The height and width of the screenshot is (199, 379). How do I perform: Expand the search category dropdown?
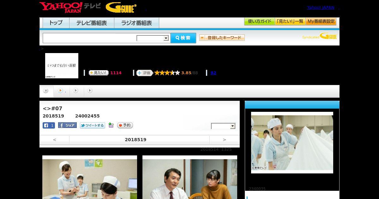click(x=153, y=38)
